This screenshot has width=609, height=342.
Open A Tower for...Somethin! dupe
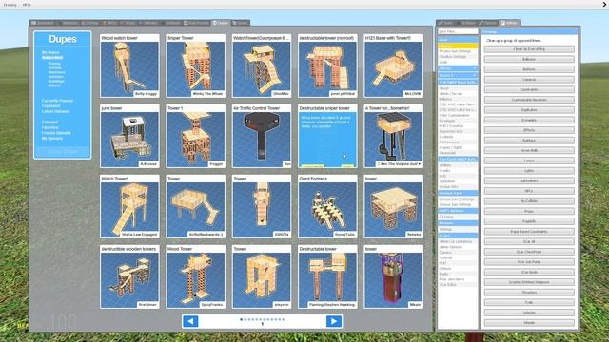(x=393, y=136)
